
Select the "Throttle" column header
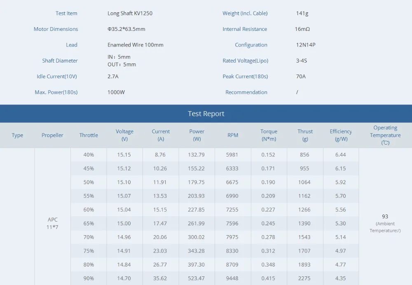[x=89, y=135]
